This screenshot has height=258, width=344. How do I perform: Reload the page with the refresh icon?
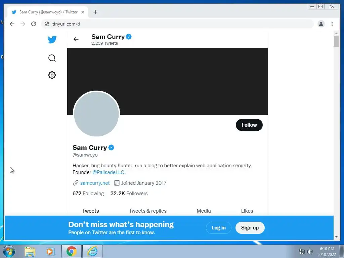[x=34, y=24]
